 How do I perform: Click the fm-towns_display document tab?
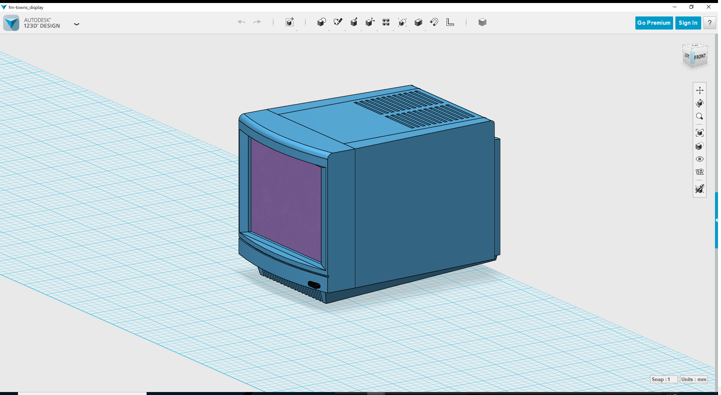tap(25, 7)
